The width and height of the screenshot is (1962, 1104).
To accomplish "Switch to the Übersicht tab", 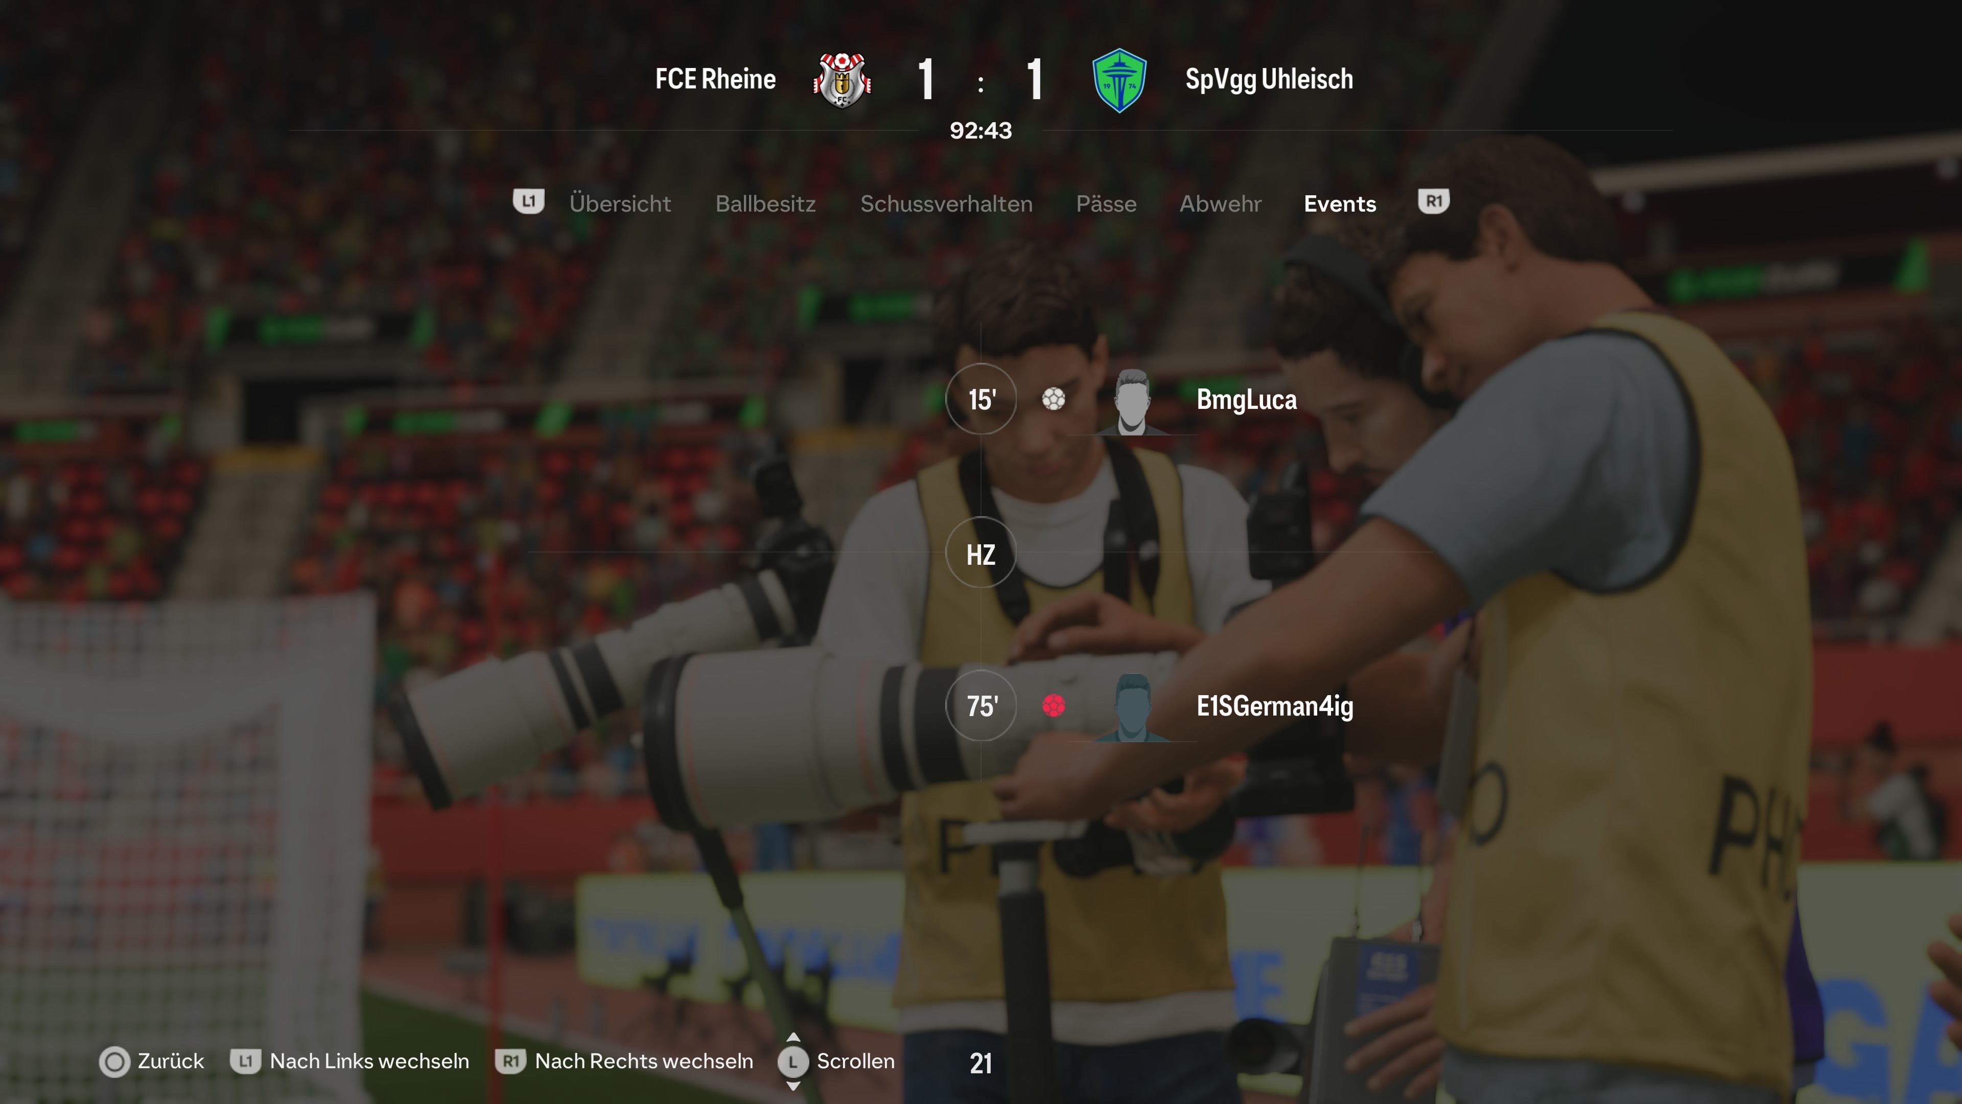I will pos(620,204).
